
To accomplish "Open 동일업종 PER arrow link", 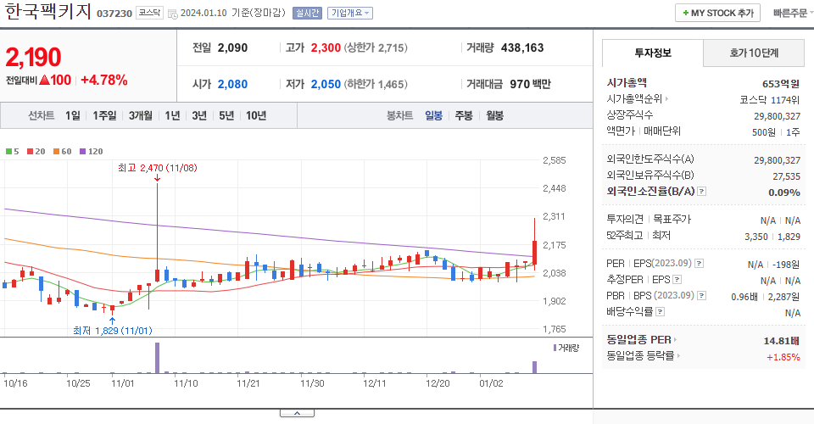I will 675,340.
